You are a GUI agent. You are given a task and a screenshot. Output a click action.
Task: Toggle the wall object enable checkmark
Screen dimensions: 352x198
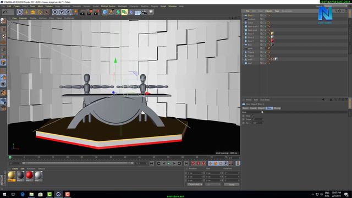265,63
